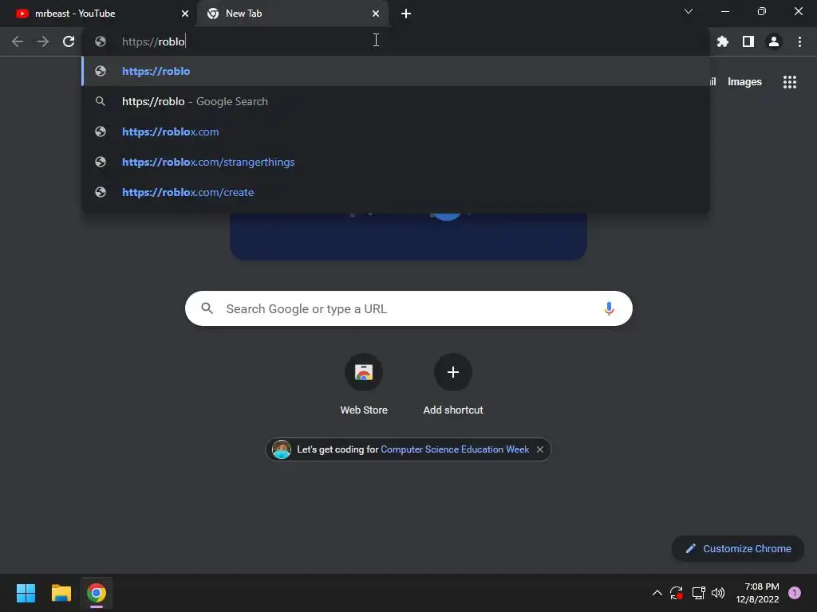Open the notification badge in the taskbar
This screenshot has width=817, height=612.
point(795,593)
